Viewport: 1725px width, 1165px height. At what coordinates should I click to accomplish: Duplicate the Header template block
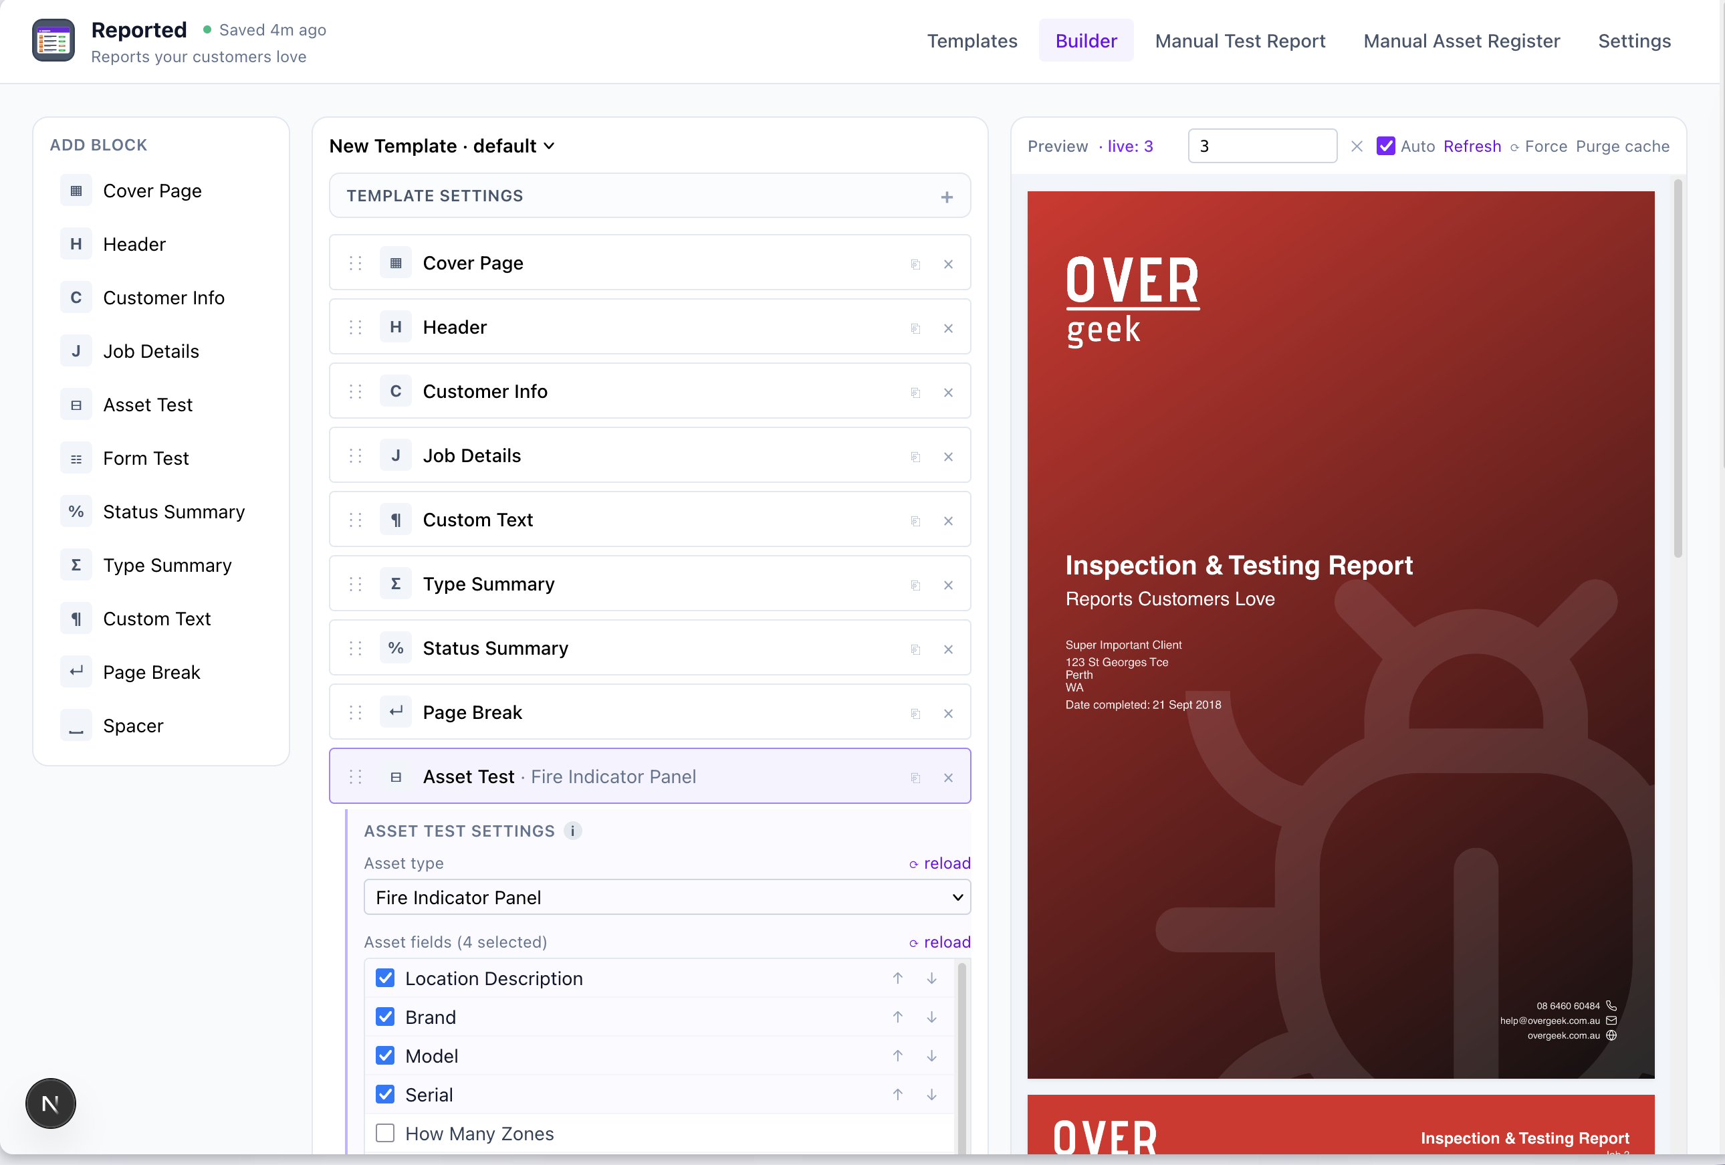coord(915,328)
